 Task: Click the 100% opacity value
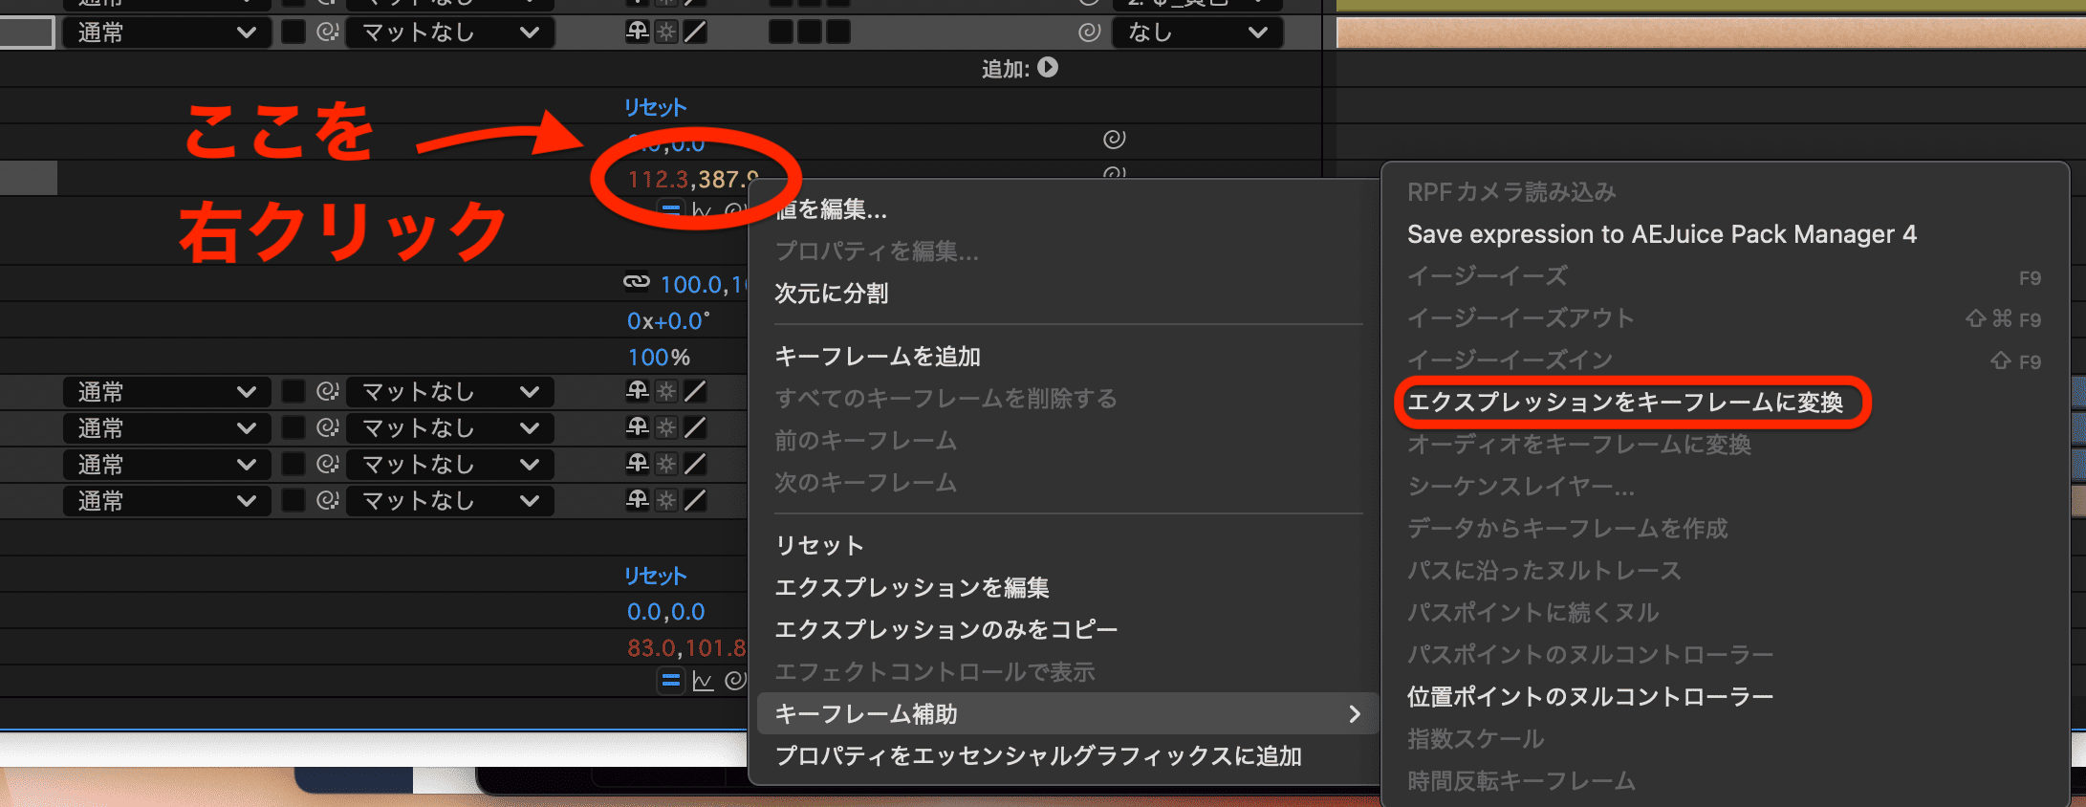tap(658, 358)
